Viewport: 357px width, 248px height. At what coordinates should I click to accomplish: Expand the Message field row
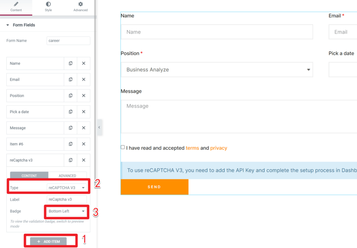click(x=35, y=128)
